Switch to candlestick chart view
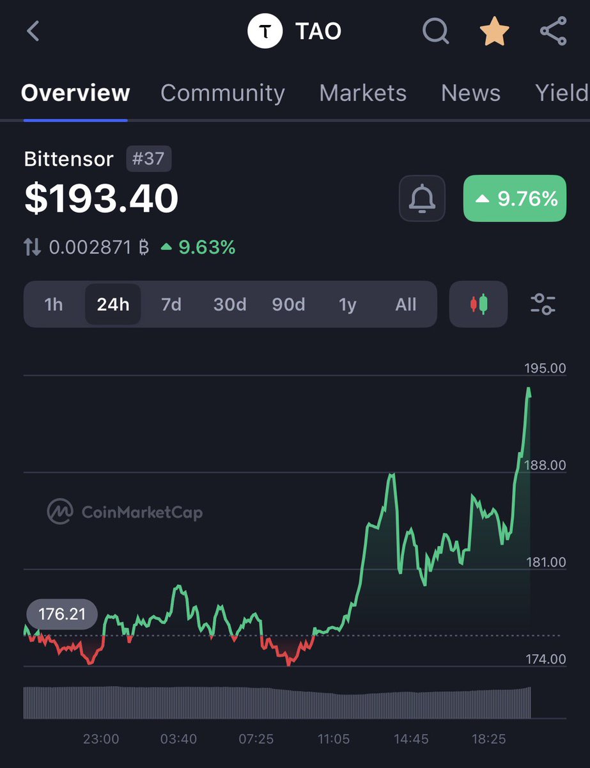 coord(479,304)
